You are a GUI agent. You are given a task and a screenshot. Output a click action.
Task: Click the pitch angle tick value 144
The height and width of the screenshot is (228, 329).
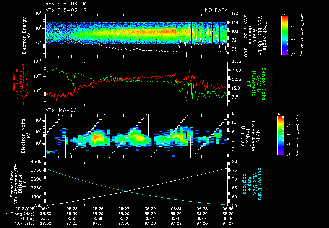(235, 22)
